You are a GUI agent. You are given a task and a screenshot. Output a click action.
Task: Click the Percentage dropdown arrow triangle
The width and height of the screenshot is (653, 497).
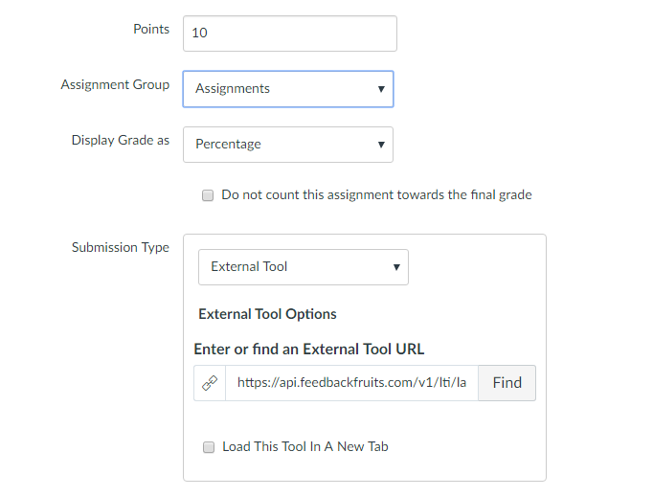(x=381, y=145)
